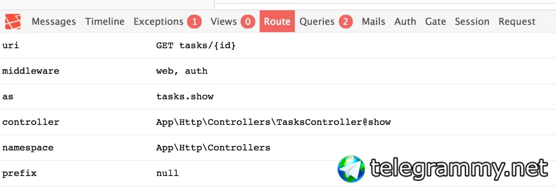Switch to the Mails tab
Viewport: 556px width, 195px height.
(374, 22)
